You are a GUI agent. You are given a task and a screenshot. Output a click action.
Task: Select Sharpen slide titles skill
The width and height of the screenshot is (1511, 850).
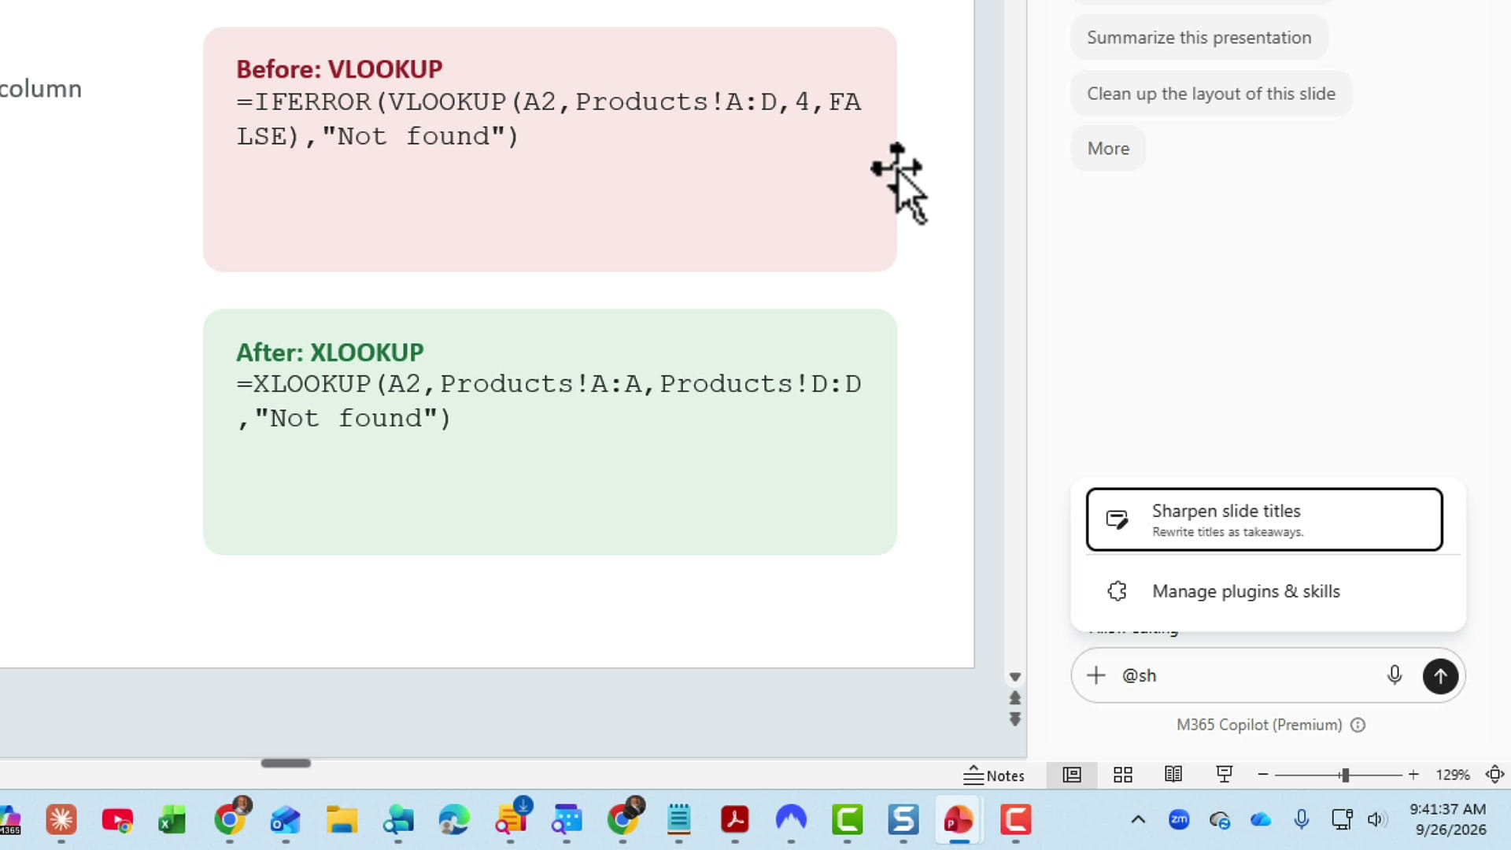click(x=1264, y=519)
